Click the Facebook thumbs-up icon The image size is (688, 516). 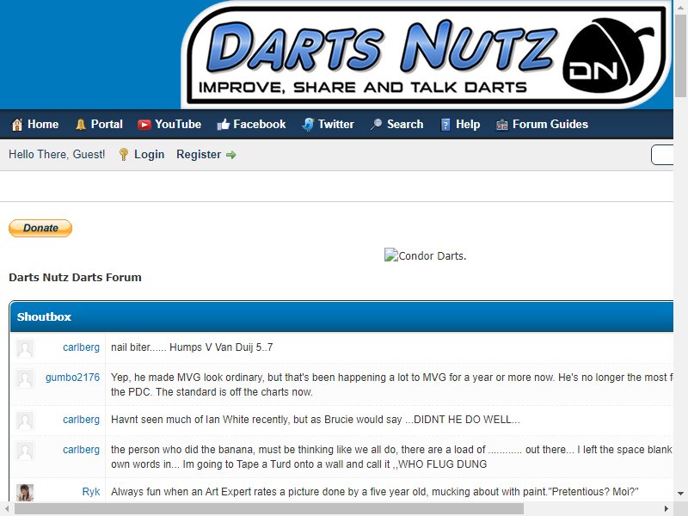point(223,125)
